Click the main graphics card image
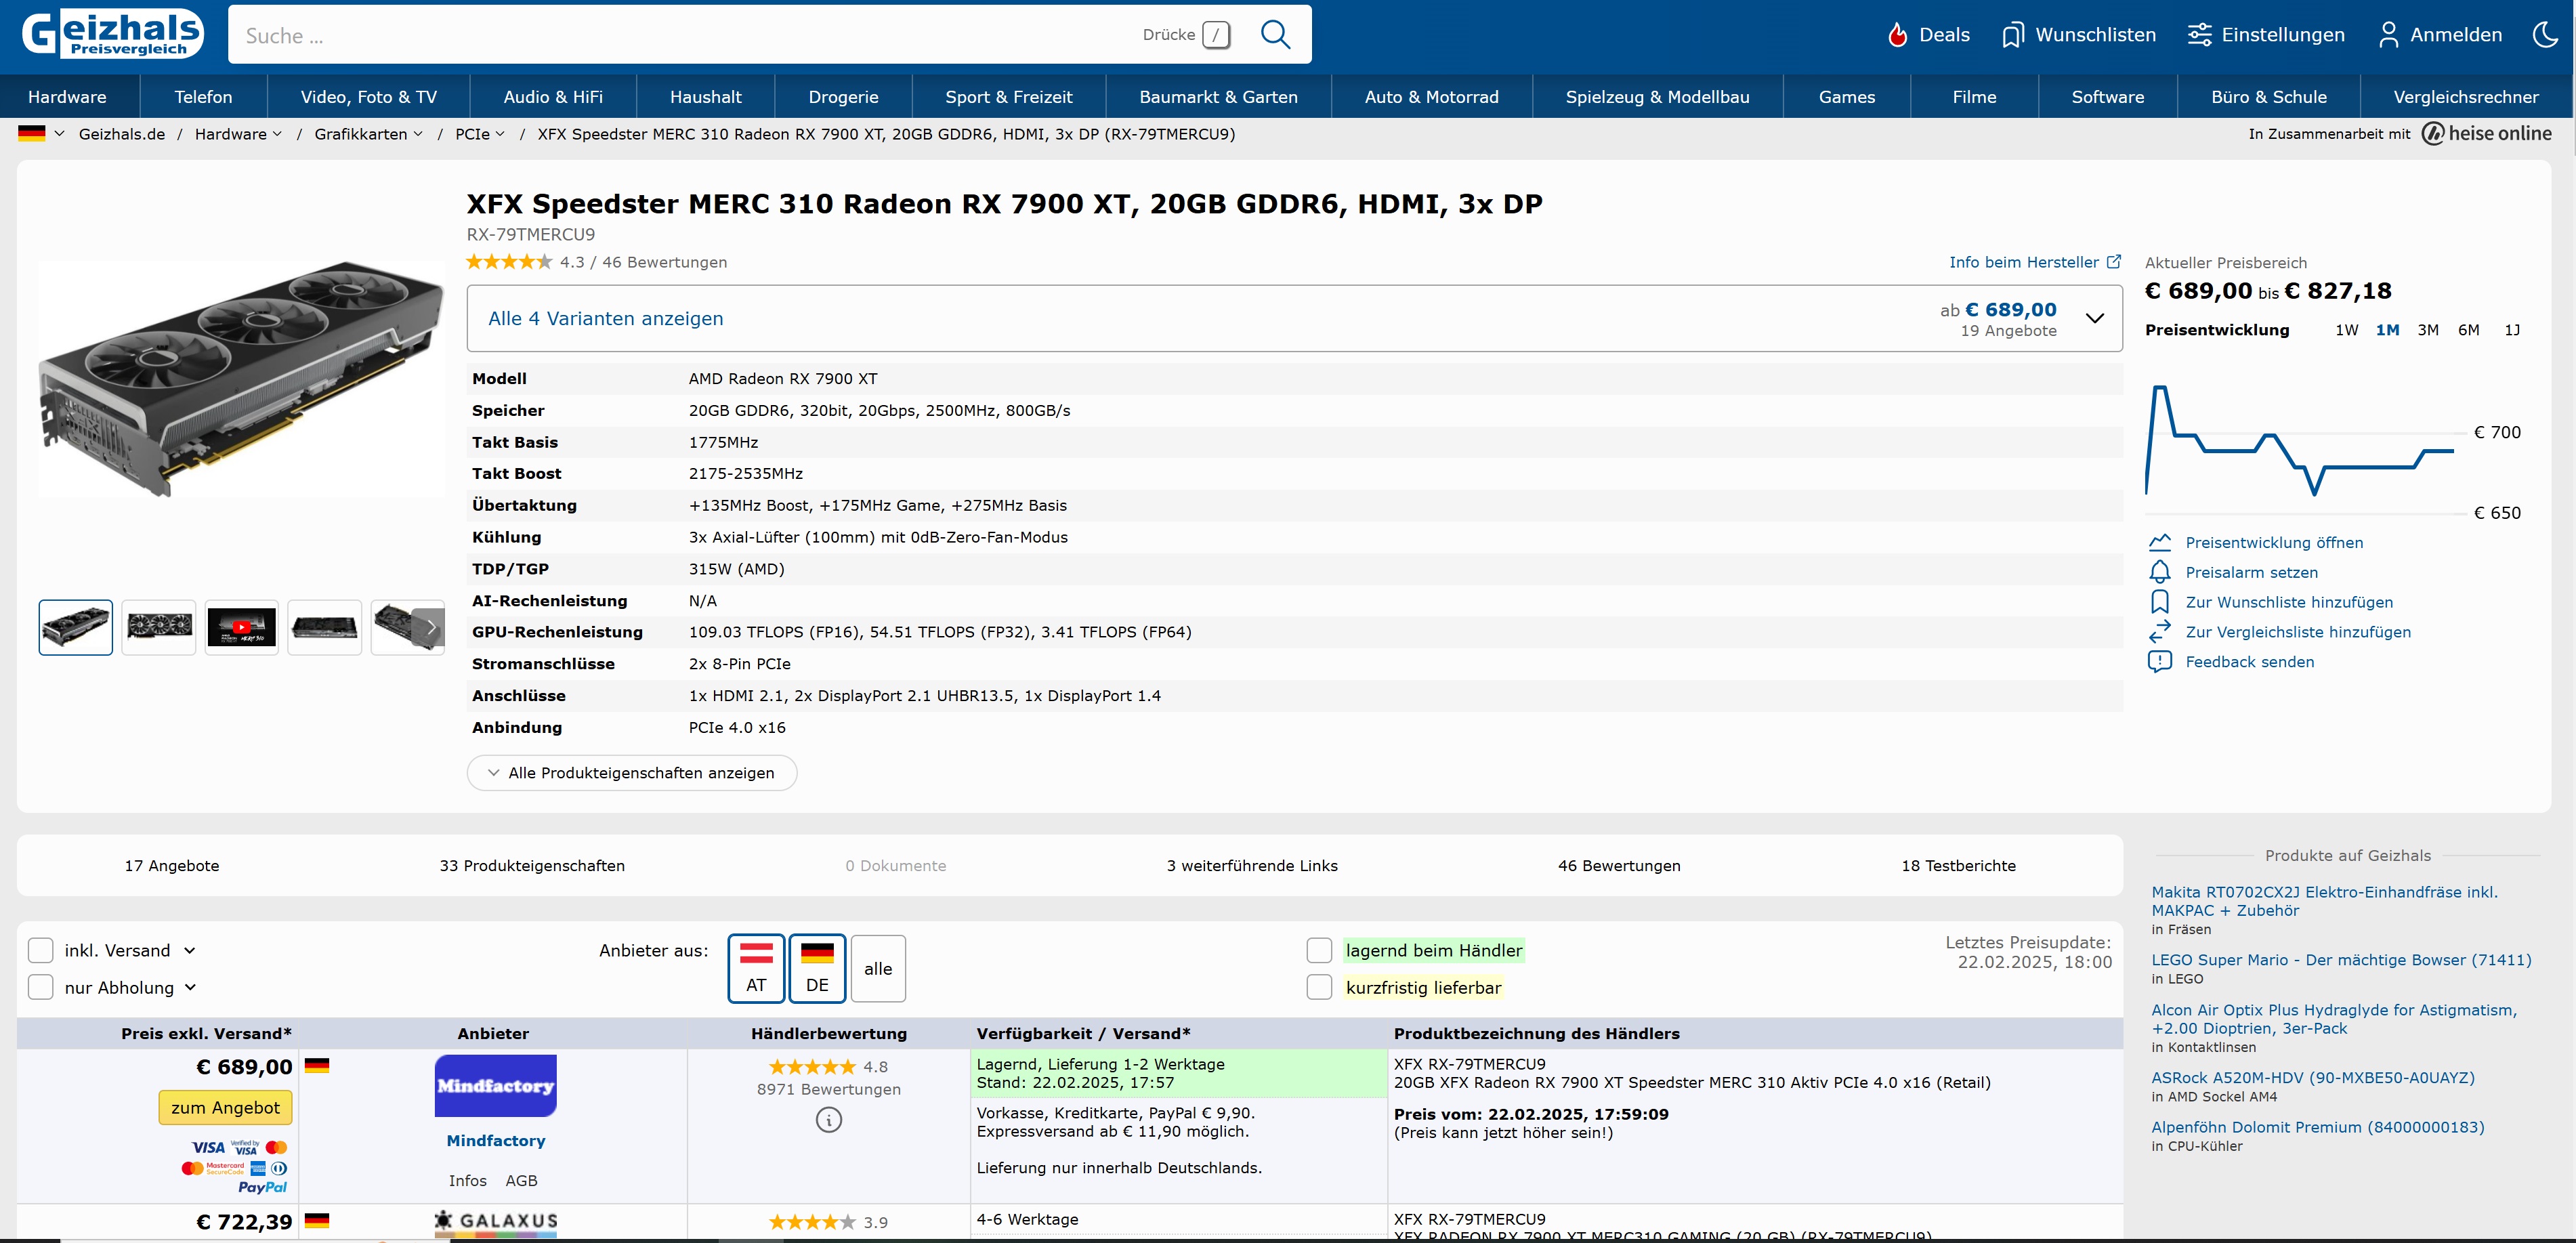 241,380
